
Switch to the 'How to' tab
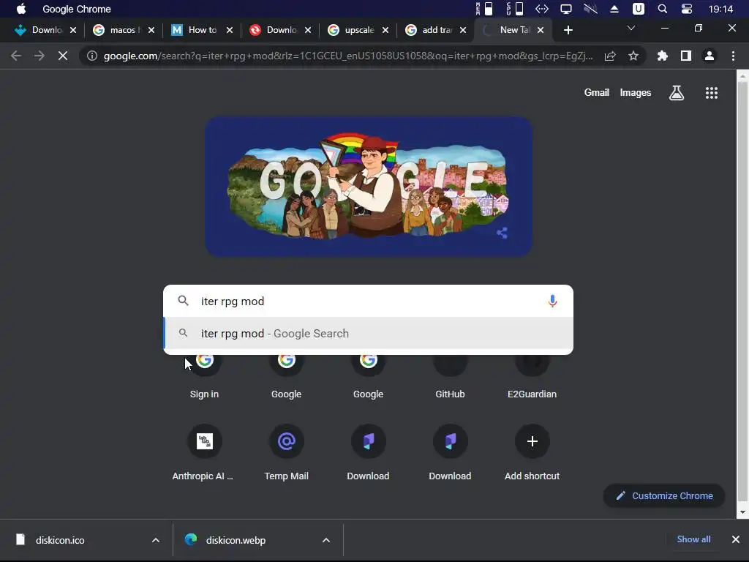pyautogui.click(x=201, y=30)
